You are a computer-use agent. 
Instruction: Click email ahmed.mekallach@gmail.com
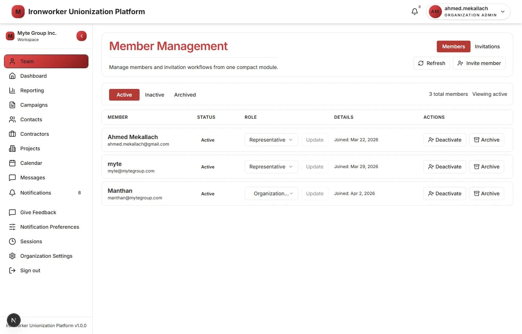(x=138, y=144)
